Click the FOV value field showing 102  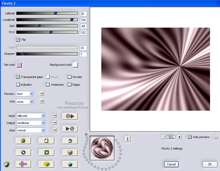(83, 33)
